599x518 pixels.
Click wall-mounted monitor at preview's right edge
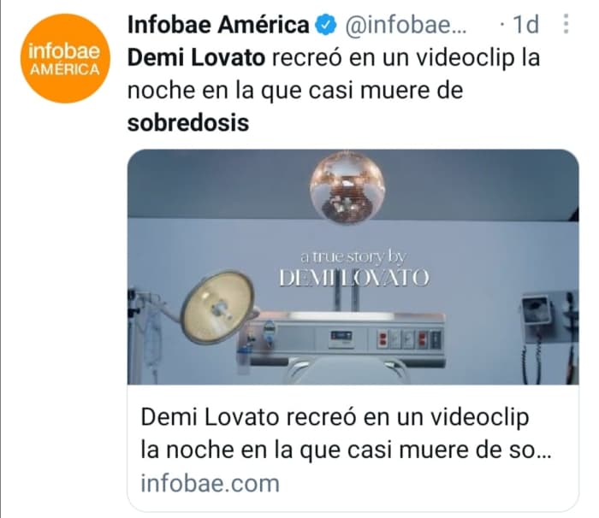click(537, 310)
